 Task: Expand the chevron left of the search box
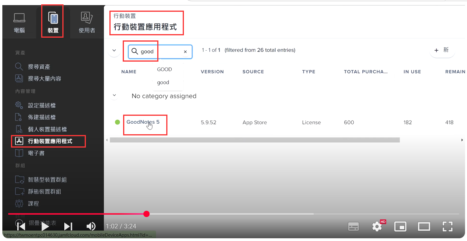pyautogui.click(x=114, y=50)
